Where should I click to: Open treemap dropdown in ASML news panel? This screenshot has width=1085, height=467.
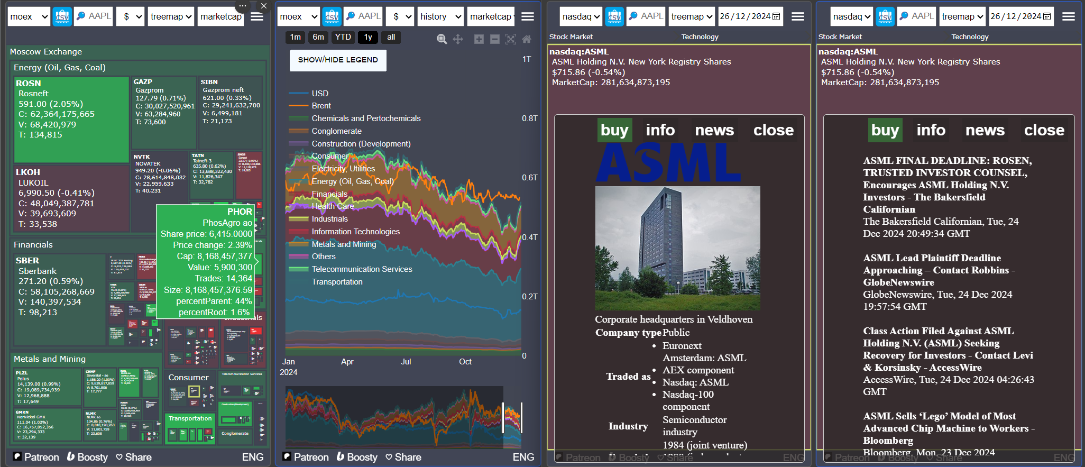click(x=962, y=16)
